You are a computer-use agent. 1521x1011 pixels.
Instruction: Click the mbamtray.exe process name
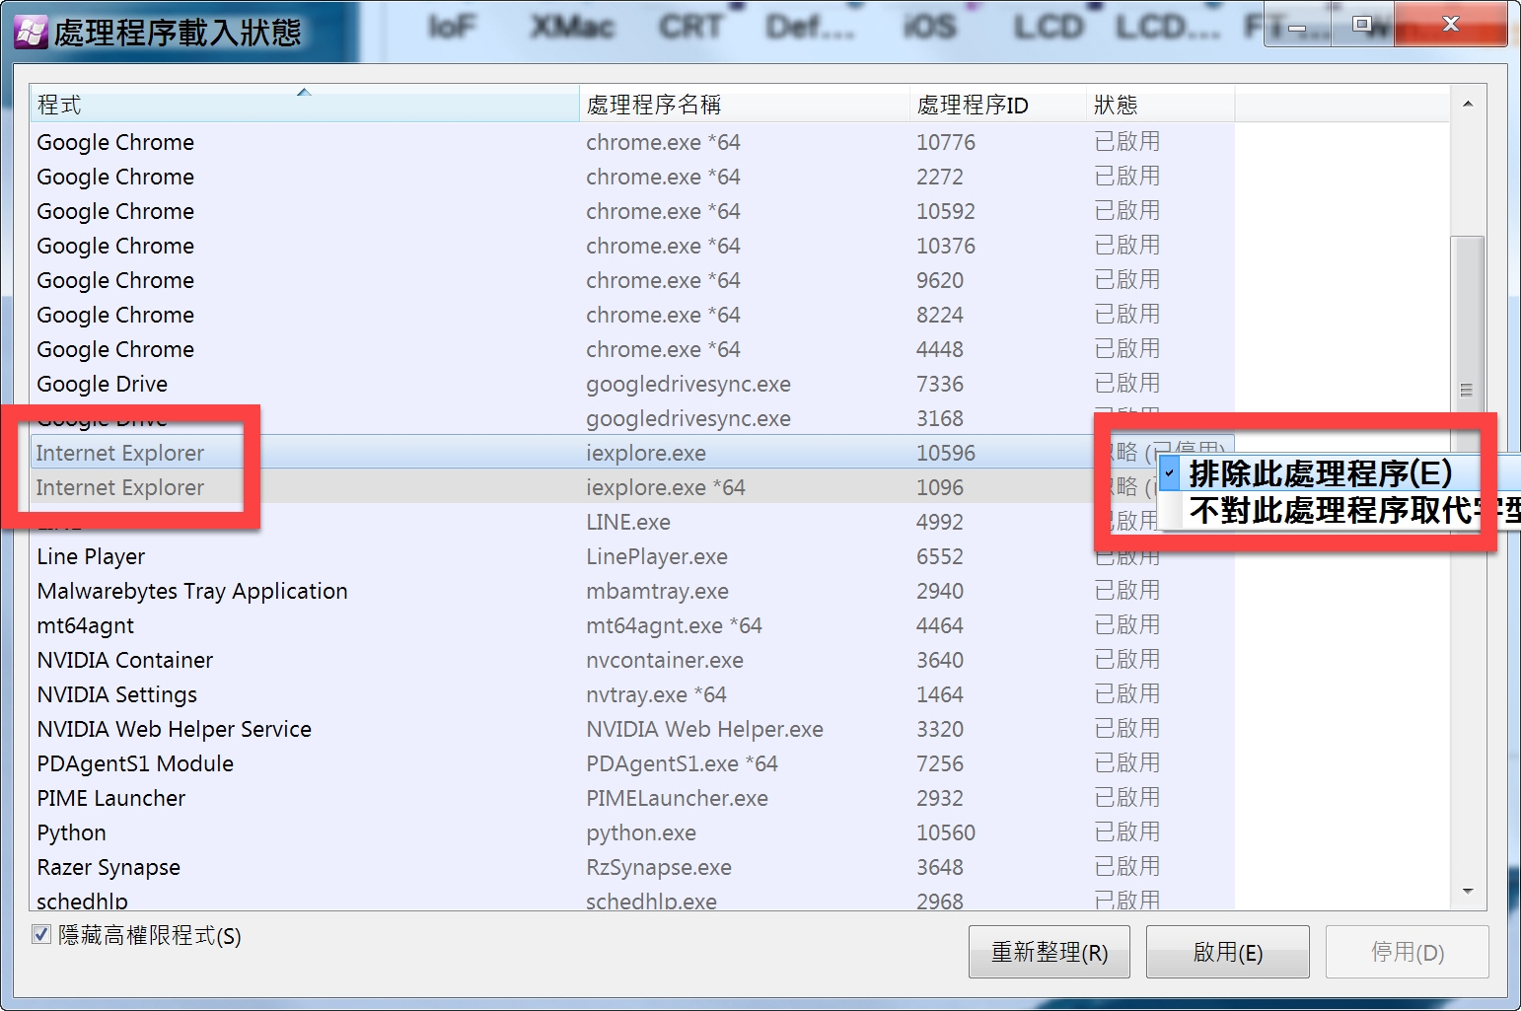[x=657, y=591]
